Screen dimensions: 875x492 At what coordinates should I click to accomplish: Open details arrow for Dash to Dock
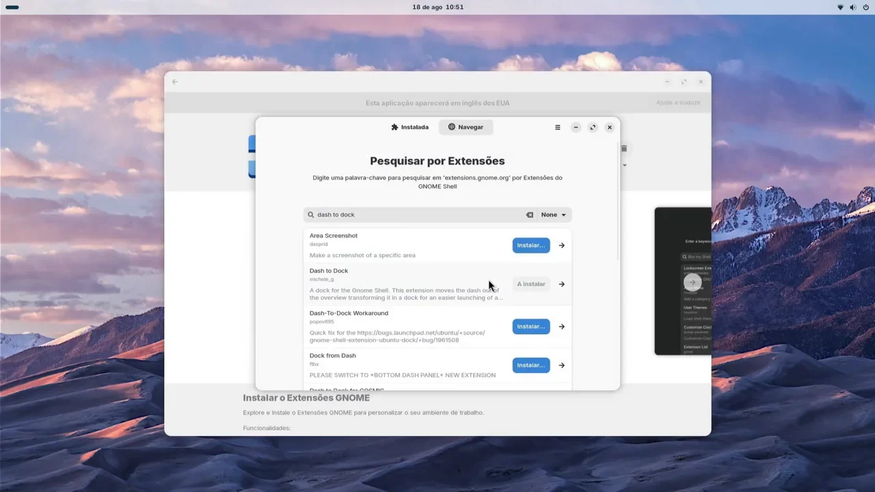coord(562,284)
